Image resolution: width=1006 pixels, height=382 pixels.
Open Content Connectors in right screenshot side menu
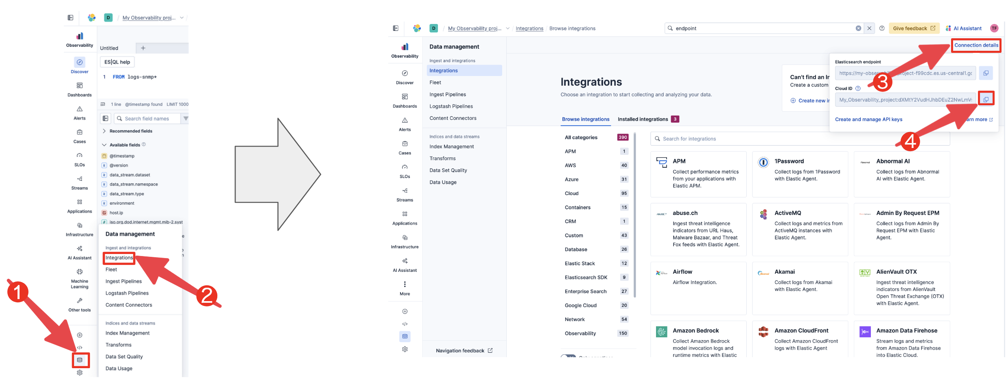[453, 118]
